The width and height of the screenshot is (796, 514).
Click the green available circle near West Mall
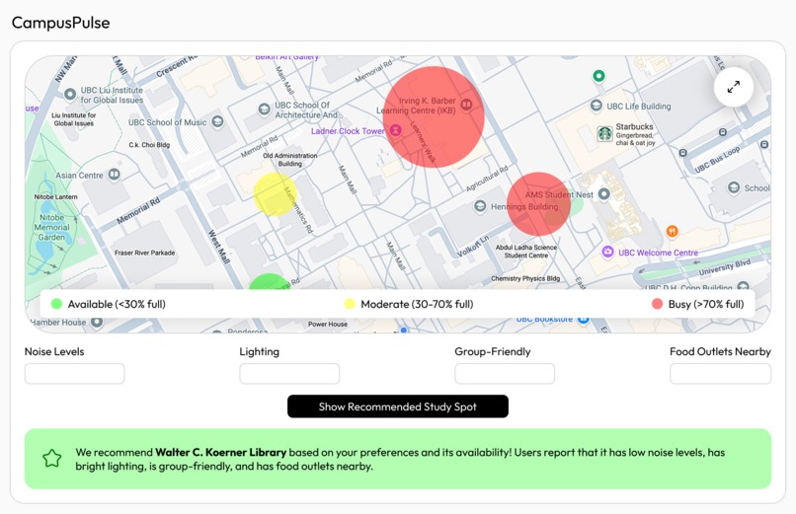[x=270, y=282]
